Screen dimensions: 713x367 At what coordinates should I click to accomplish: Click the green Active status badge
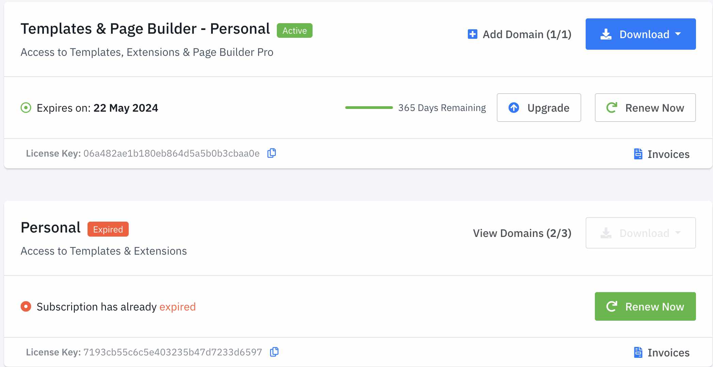coord(294,31)
